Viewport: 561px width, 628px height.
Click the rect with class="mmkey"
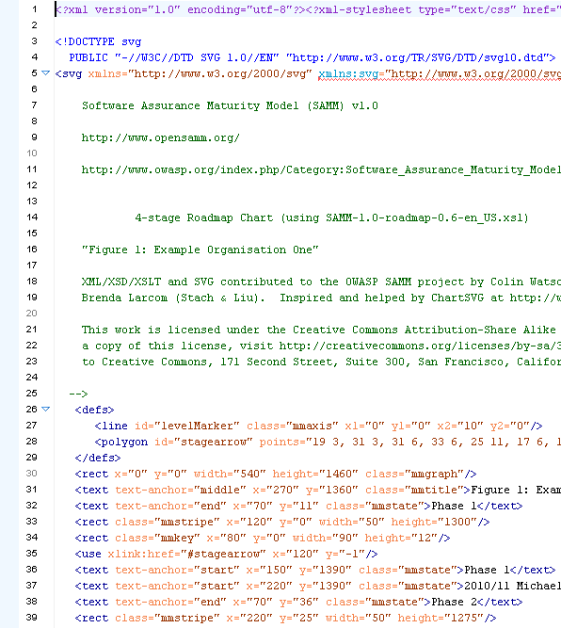pyautogui.click(x=263, y=539)
